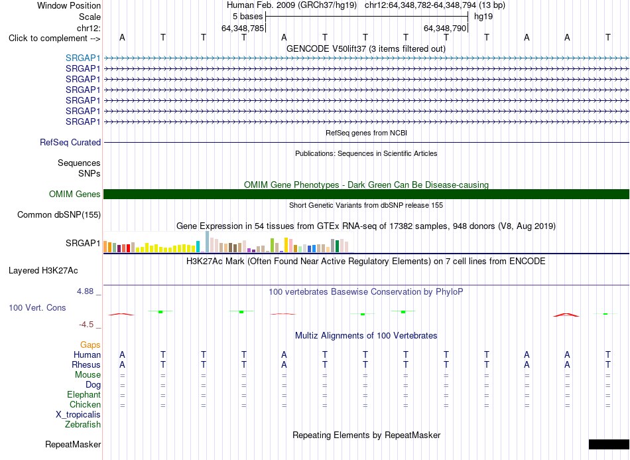Image resolution: width=630 pixels, height=460 pixels.
Task: Open the Repeating Elements by RepeatMasker title
Action: click(367, 435)
